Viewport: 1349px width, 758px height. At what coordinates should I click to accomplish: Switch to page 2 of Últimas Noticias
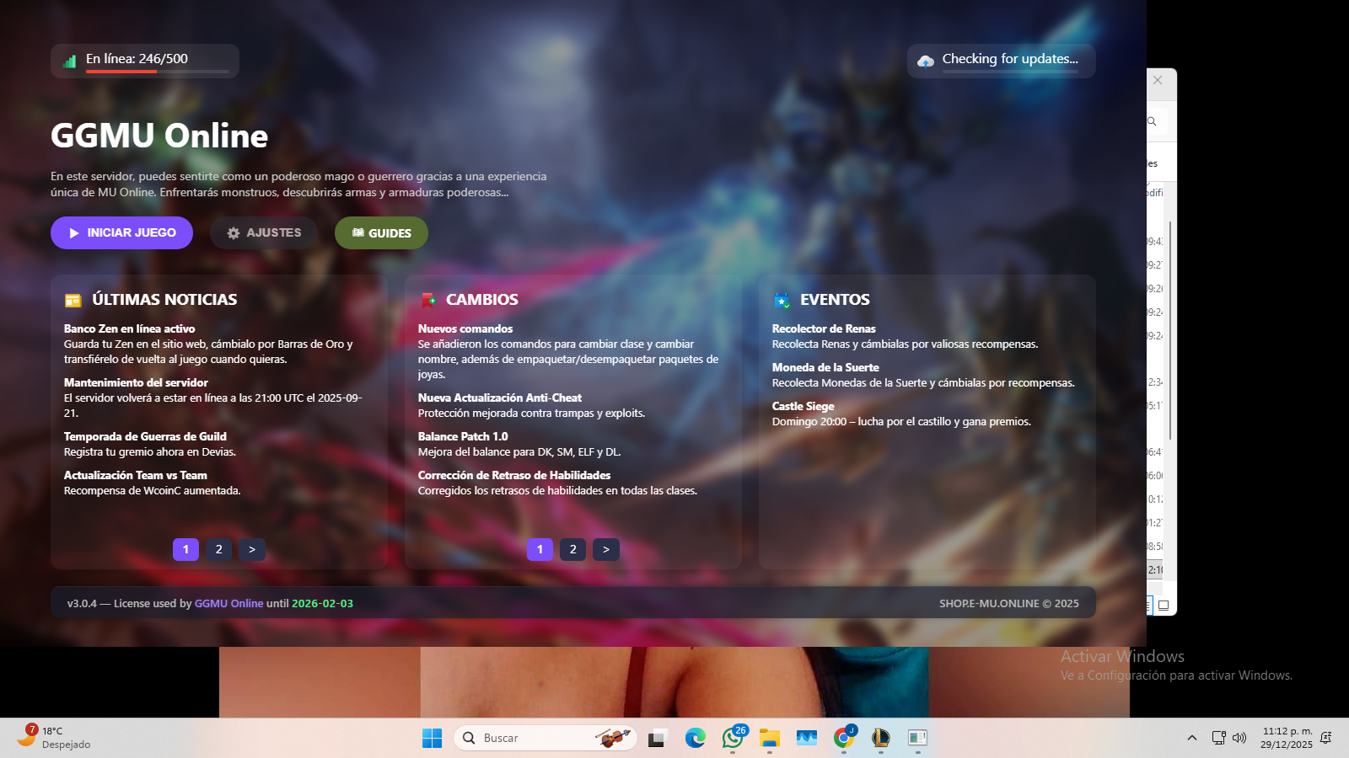tap(219, 549)
